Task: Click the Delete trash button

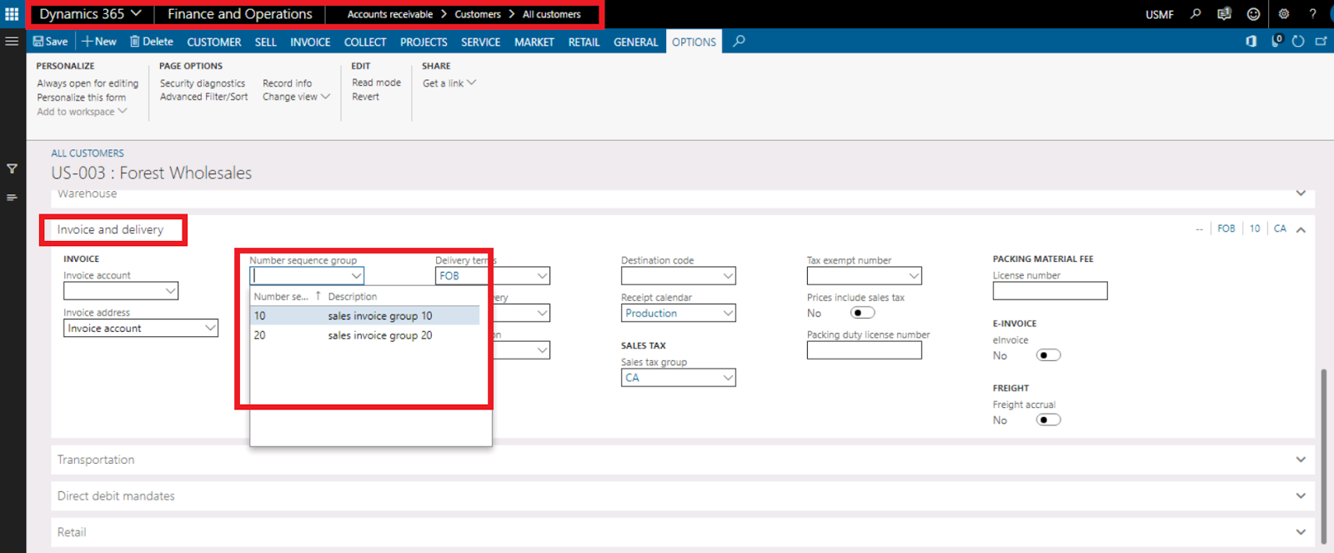Action: click(x=152, y=41)
